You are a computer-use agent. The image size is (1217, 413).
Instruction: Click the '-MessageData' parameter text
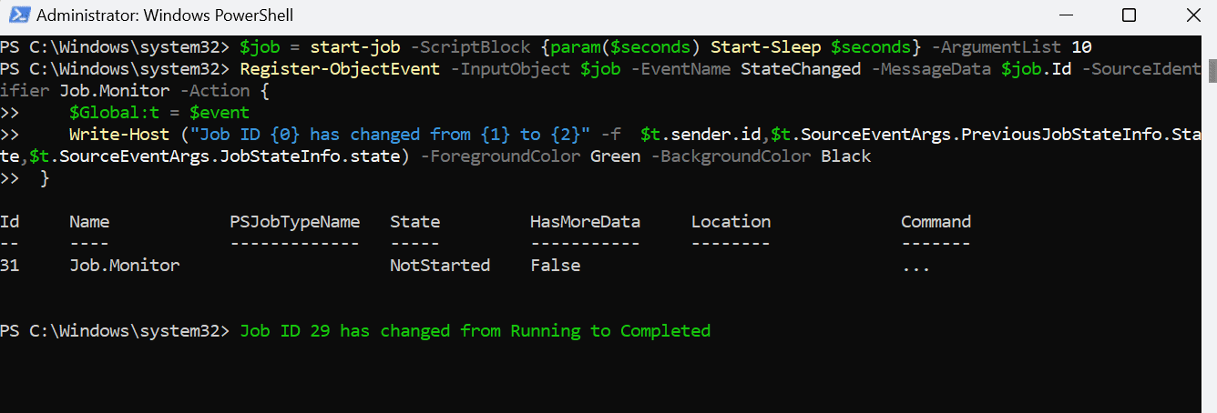tap(930, 69)
